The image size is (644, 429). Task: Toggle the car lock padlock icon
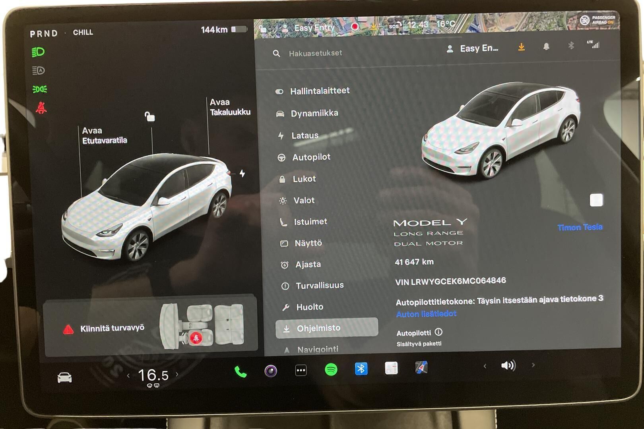pos(149,116)
